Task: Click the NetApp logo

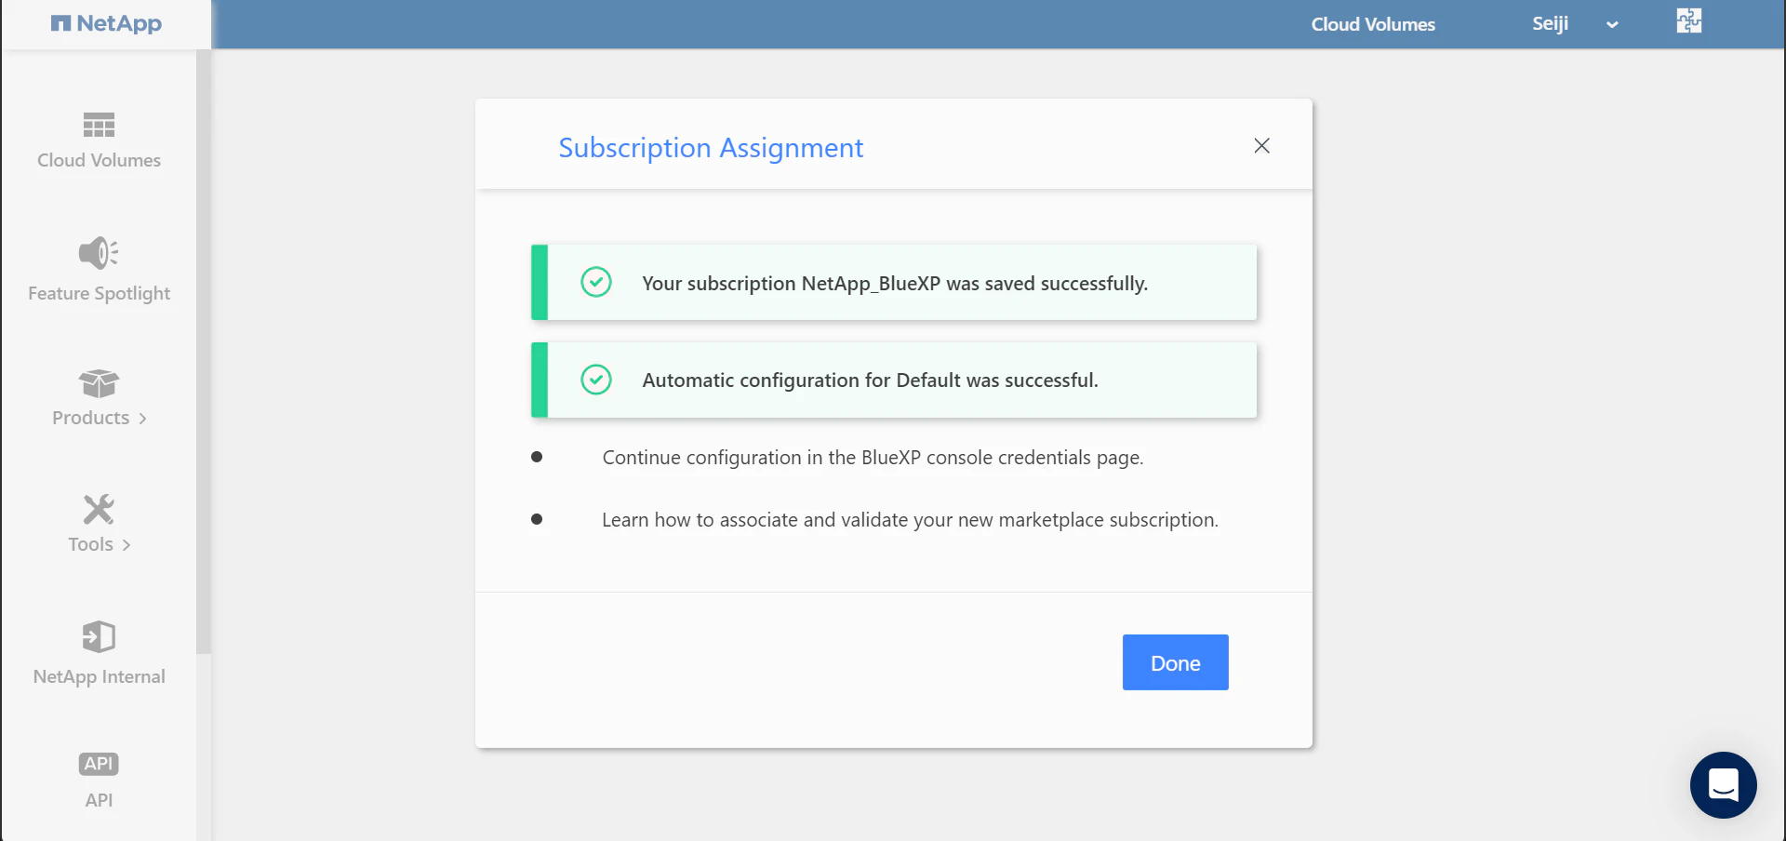Action: coord(106,23)
